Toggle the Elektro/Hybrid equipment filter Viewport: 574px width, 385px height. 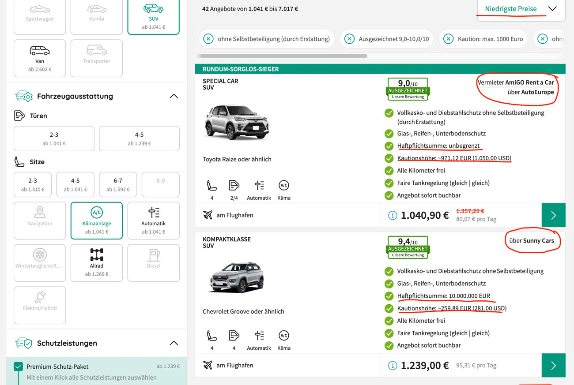(x=40, y=305)
